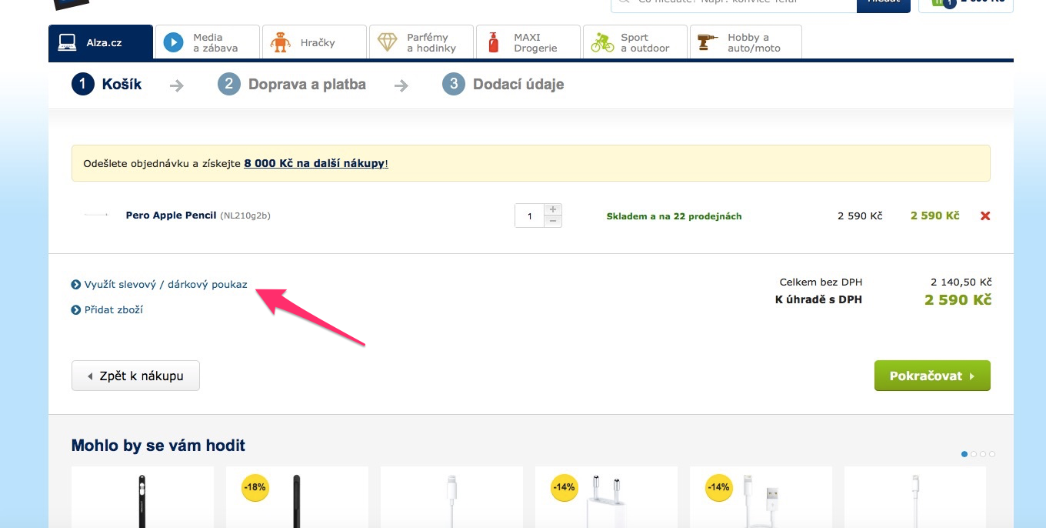Expand the Přidat zboží option
Viewport: 1046px width, 528px height.
click(x=107, y=309)
